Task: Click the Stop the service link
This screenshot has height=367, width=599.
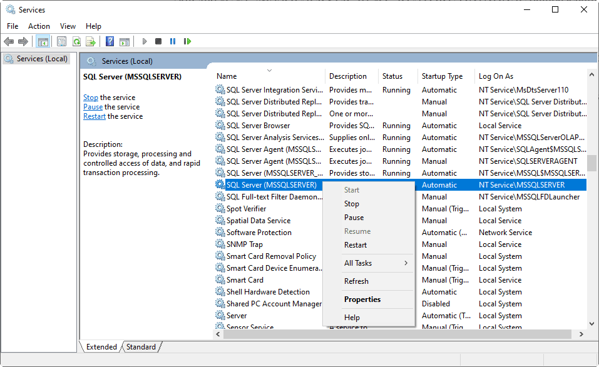Action: tap(91, 98)
